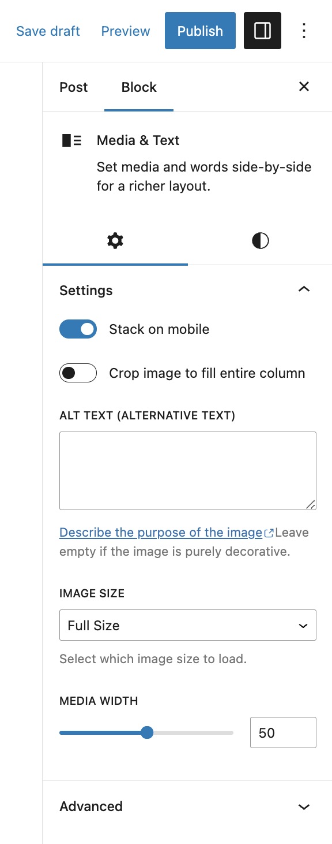This screenshot has height=844, width=332.
Task: Switch to the Block tab
Action: pos(138,87)
